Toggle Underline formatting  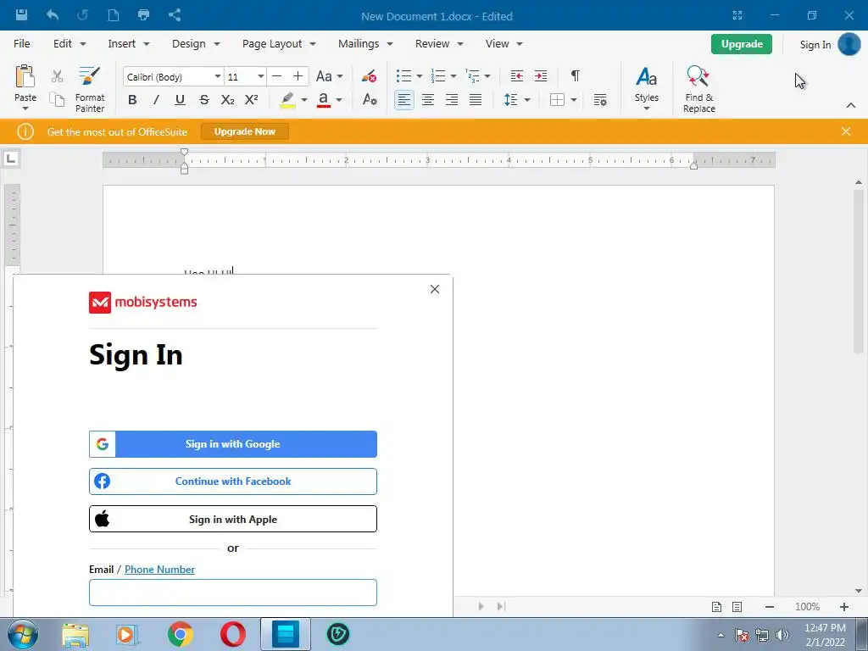[180, 100]
